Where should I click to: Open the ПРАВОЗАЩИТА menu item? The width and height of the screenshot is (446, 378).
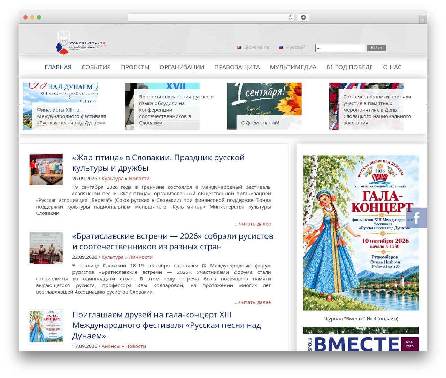tap(237, 67)
